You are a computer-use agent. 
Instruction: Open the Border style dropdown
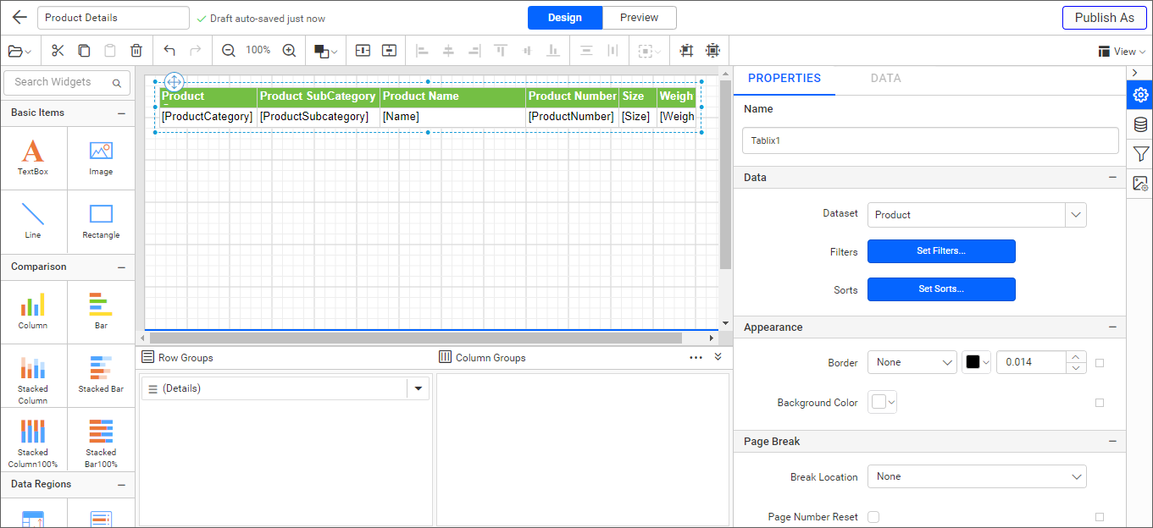point(912,362)
